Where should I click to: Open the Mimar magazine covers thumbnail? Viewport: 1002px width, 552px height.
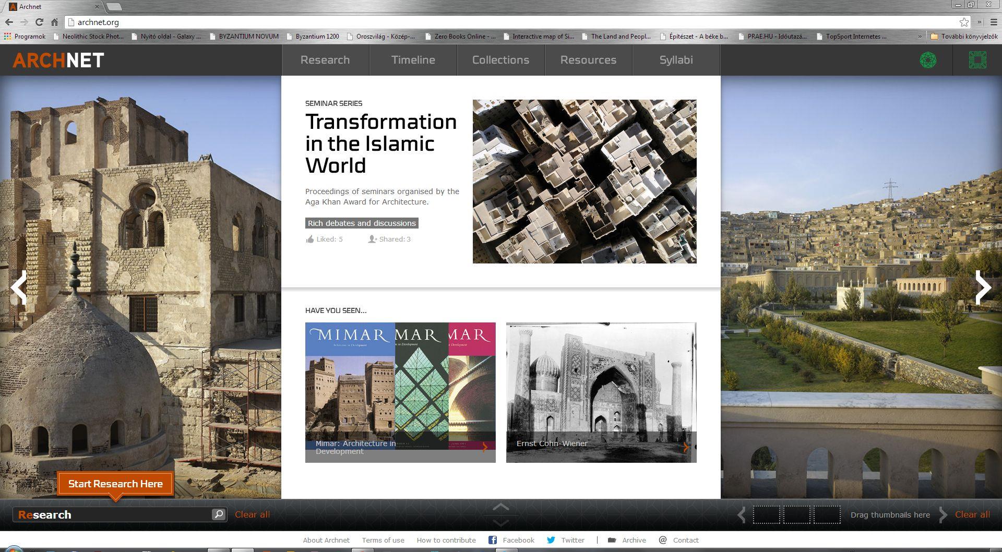pos(400,392)
